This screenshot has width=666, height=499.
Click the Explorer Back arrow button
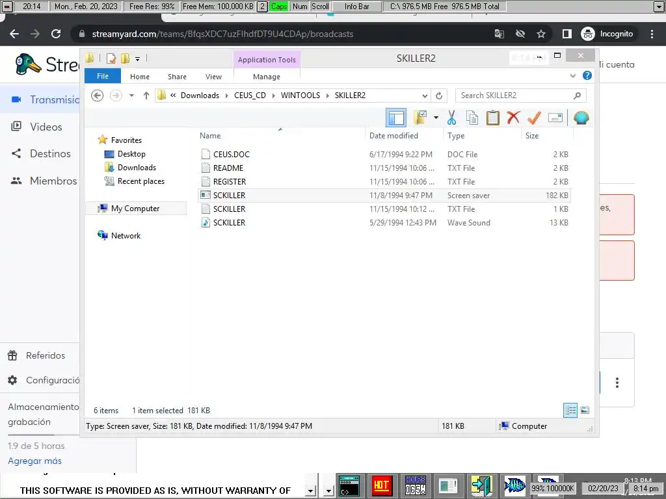coord(98,96)
